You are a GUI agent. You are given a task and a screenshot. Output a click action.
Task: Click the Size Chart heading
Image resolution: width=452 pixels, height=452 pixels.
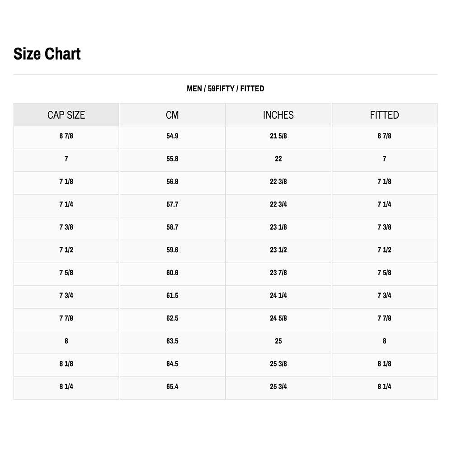click(47, 54)
